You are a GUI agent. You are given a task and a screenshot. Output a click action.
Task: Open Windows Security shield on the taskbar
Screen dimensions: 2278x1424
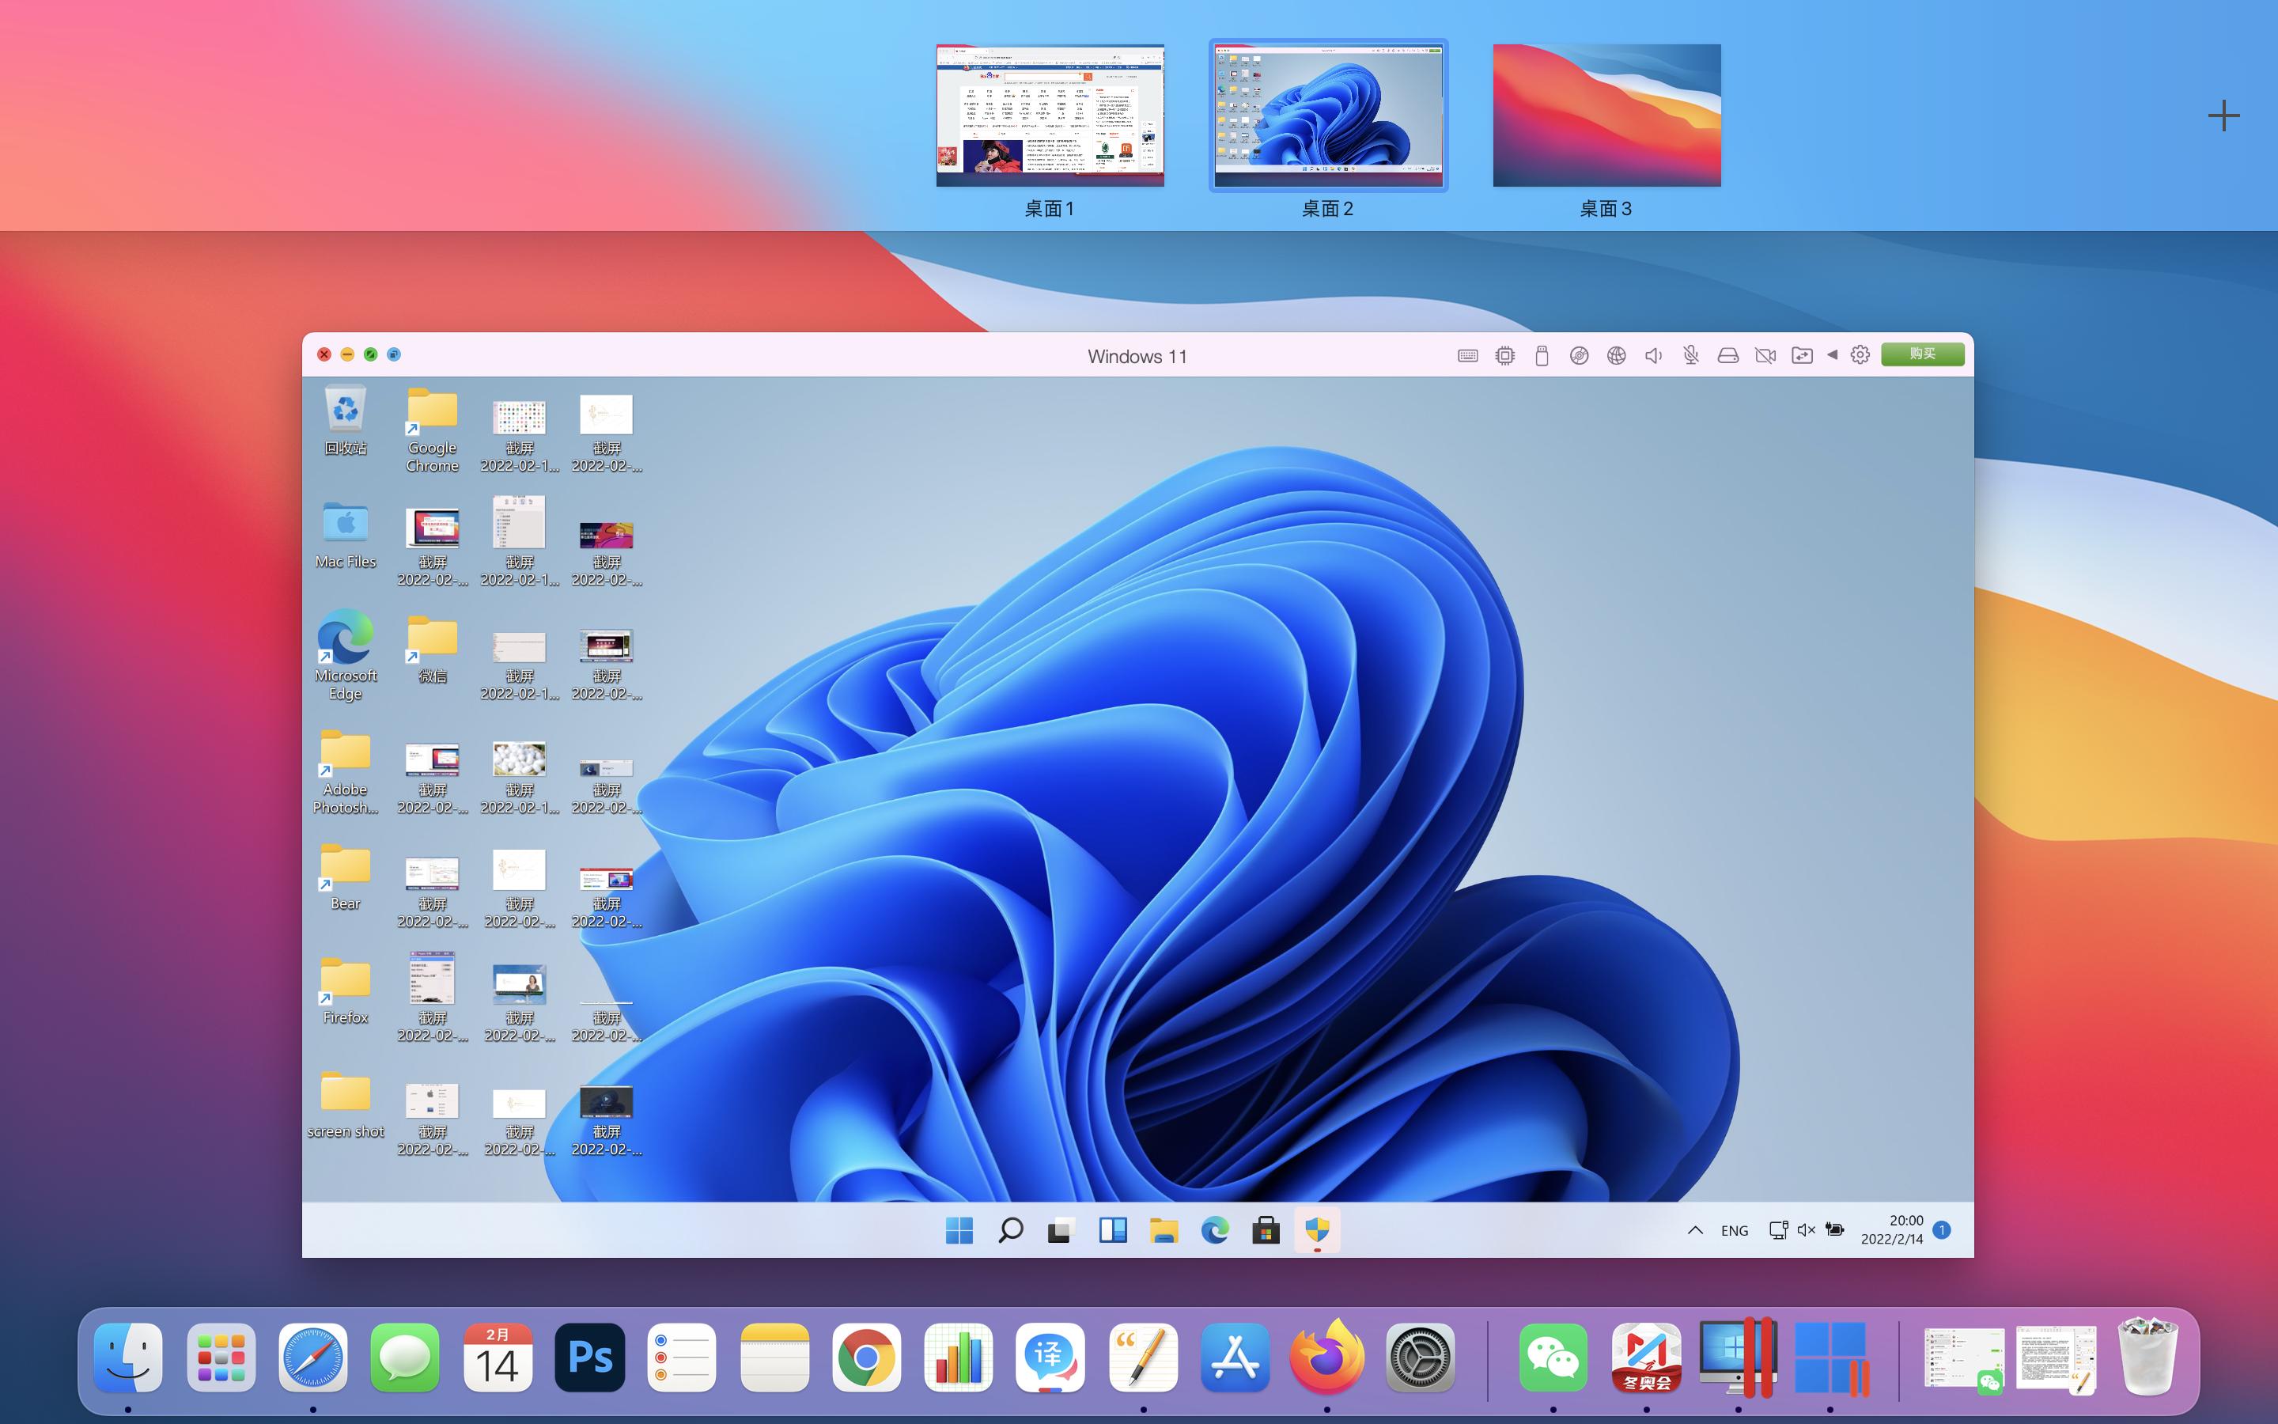click(1317, 1230)
